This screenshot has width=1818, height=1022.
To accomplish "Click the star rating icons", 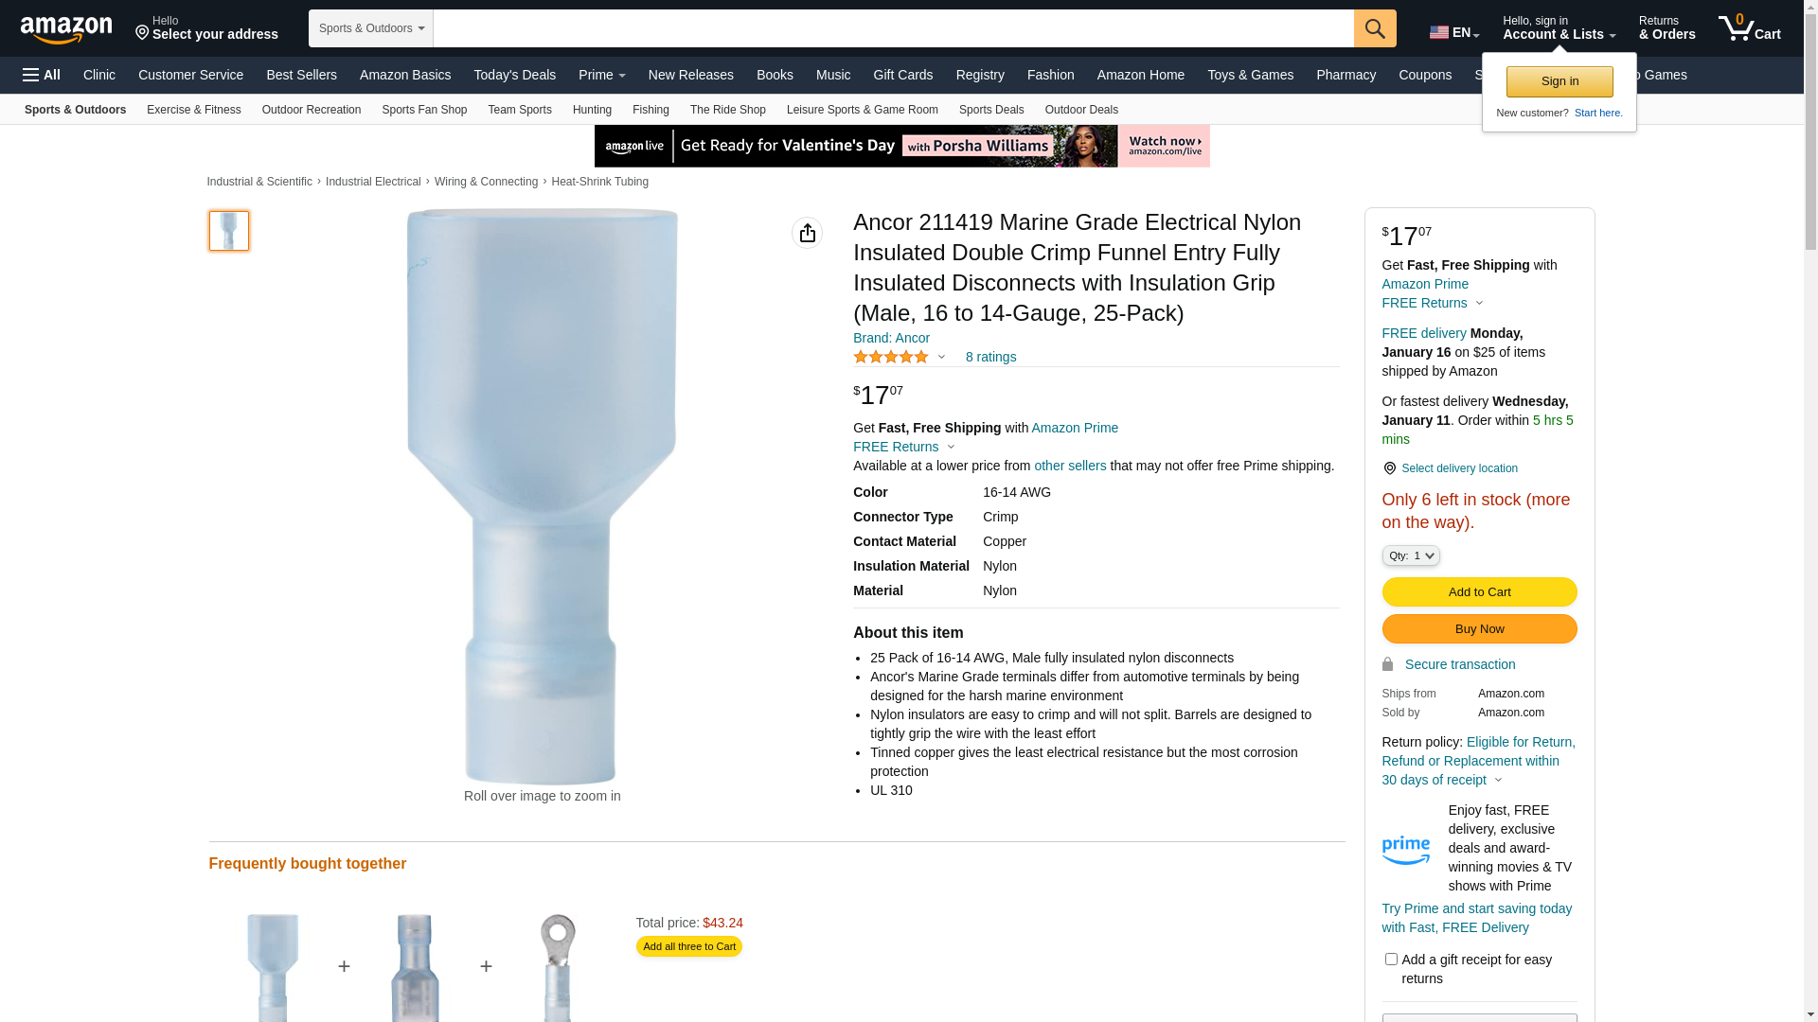I will 891,357.
